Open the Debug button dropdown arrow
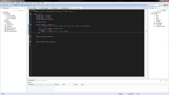Image resolution: width=169 pixels, height=95 pixels. [23, 5]
